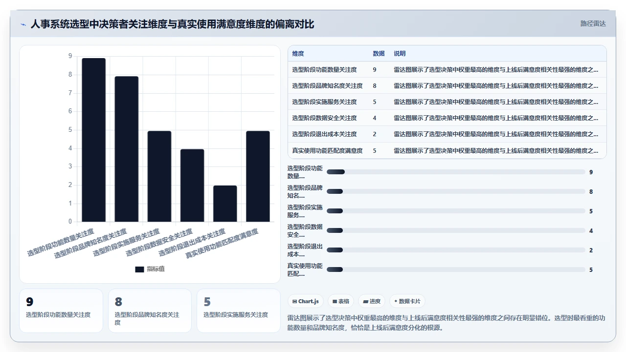Click the chart bar for 选型阶段数据安全关注度
The width and height of the screenshot is (626, 352).
coord(192,186)
